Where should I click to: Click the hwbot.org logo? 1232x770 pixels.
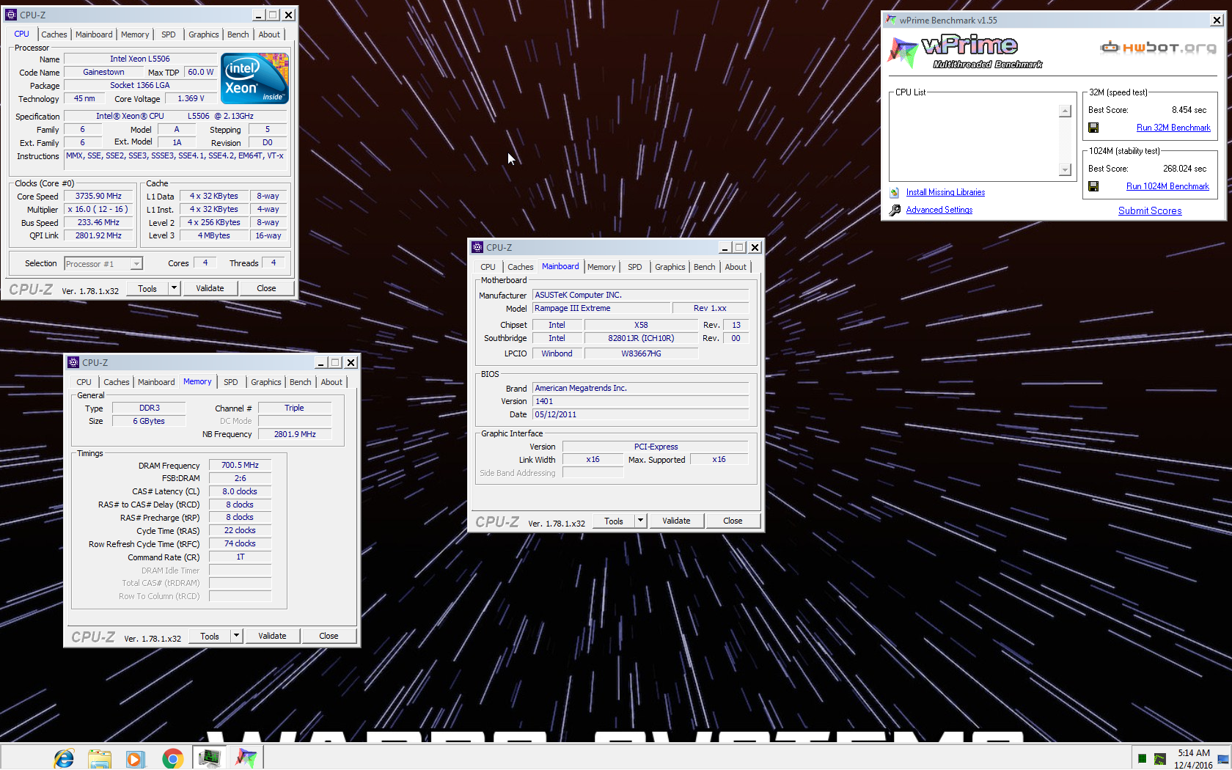[x=1158, y=48]
